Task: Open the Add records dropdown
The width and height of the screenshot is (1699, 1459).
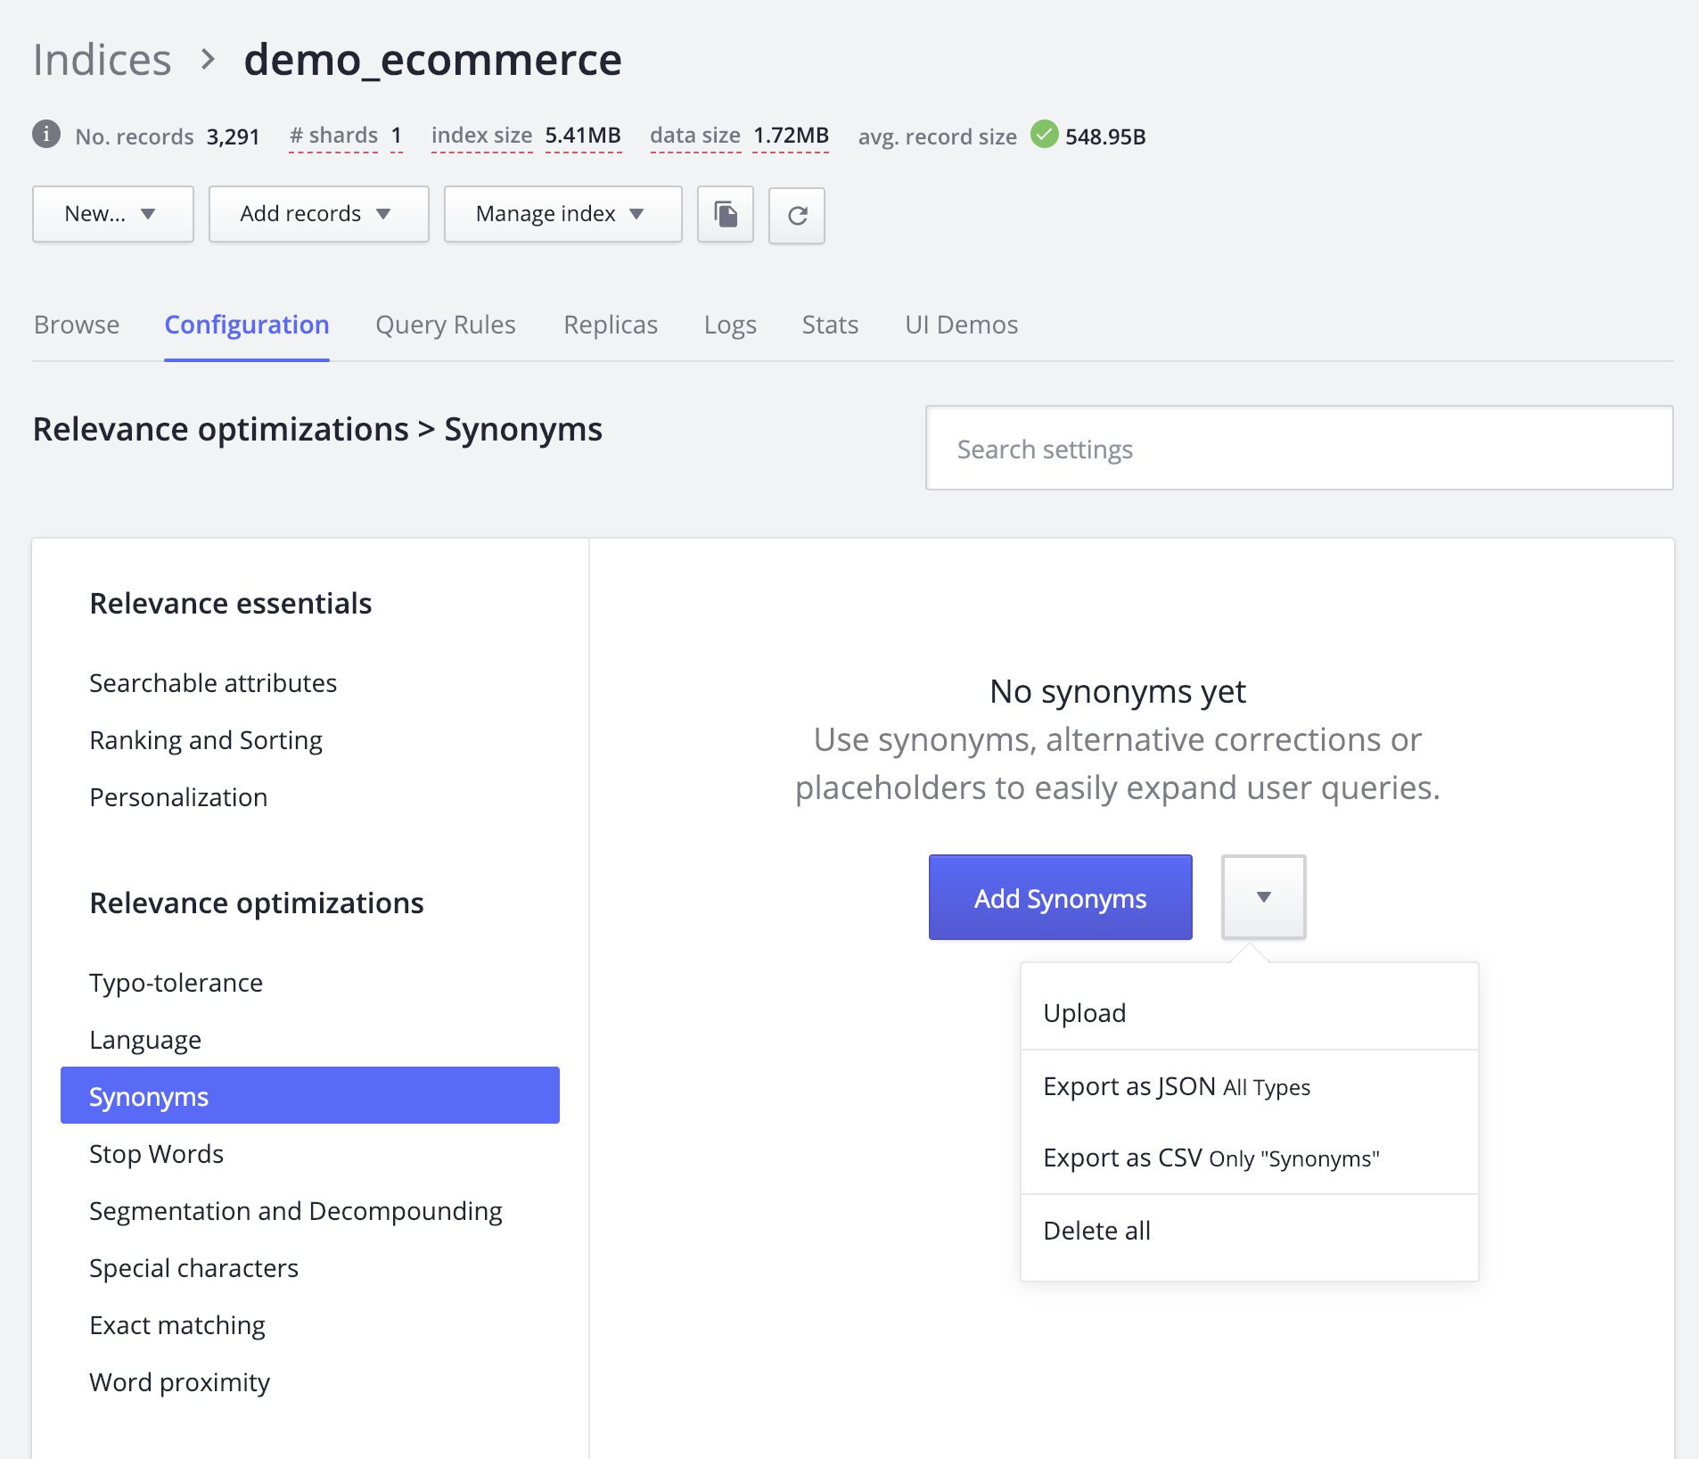Action: [318, 214]
